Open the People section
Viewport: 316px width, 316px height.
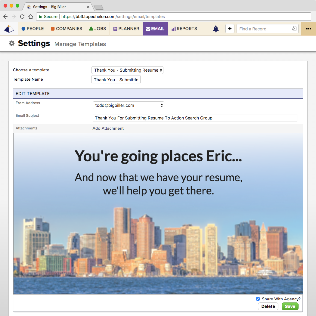33,29
